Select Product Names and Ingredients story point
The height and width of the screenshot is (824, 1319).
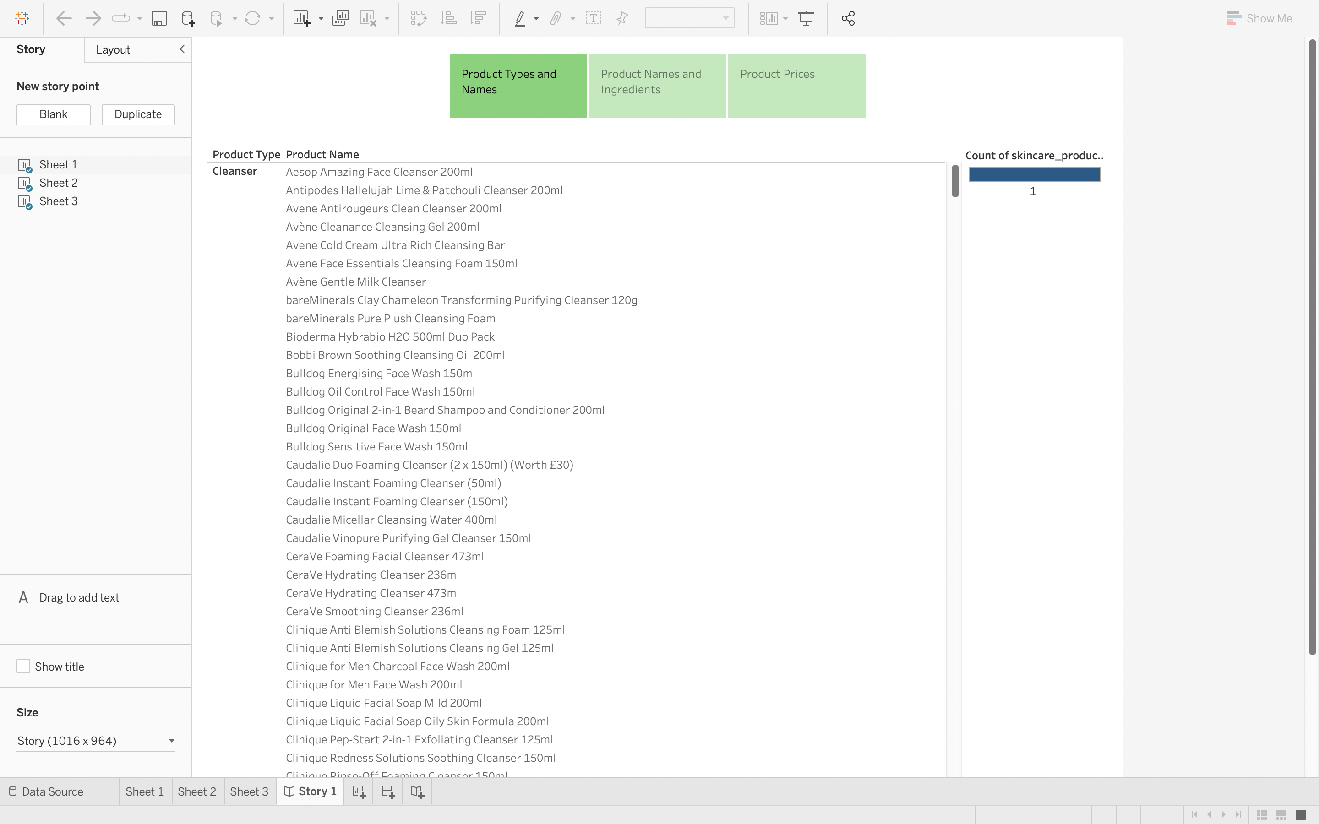point(657,86)
